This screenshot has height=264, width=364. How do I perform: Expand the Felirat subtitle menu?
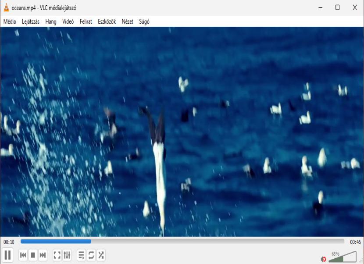click(x=86, y=21)
